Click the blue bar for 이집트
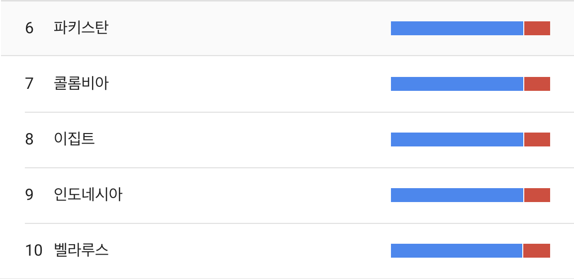The width and height of the screenshot is (574, 279). point(457,139)
